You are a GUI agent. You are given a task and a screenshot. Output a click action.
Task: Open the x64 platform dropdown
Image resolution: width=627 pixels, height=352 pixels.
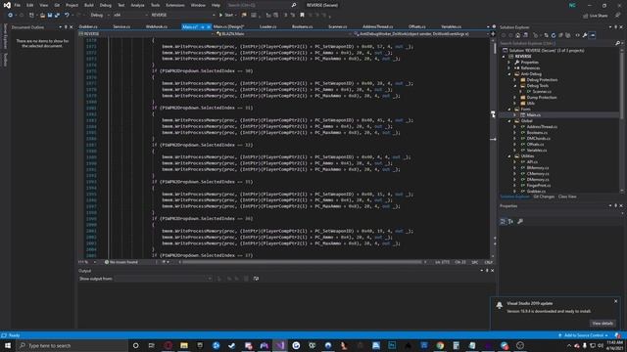point(130,16)
